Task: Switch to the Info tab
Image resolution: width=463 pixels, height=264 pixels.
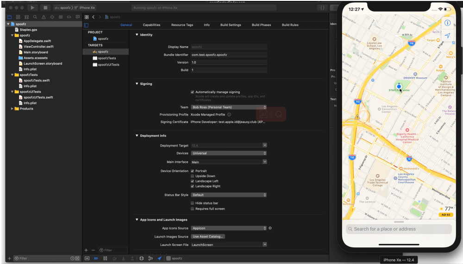Action: (206, 25)
